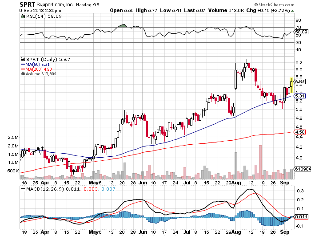Click the RSI indicator mountain icon

[x=23, y=16]
